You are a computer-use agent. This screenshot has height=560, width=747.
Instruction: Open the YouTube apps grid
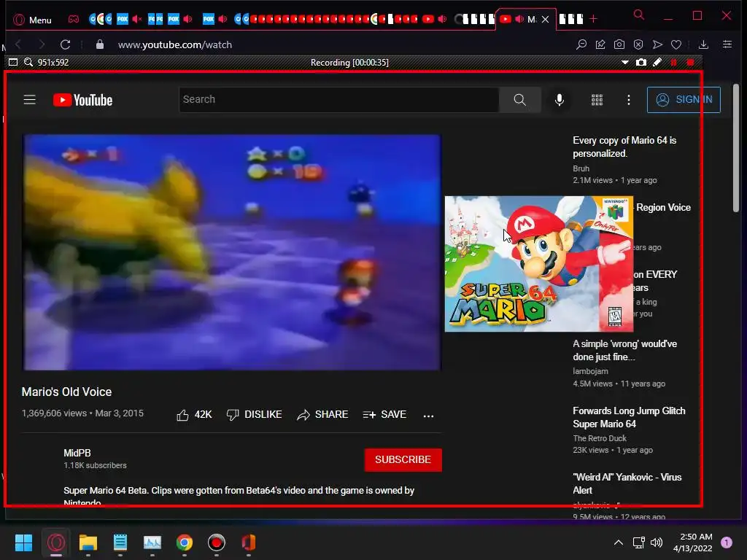pyautogui.click(x=597, y=99)
